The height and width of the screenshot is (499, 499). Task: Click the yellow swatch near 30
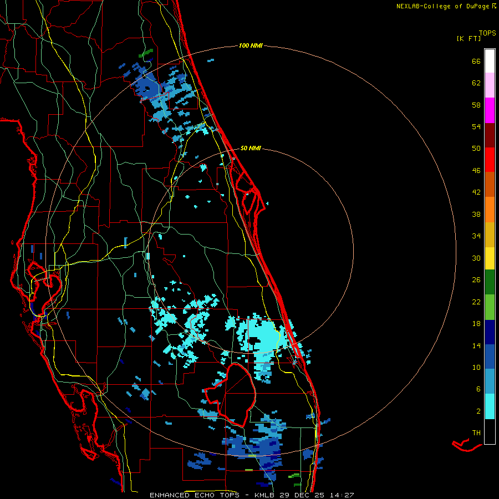(x=490, y=258)
